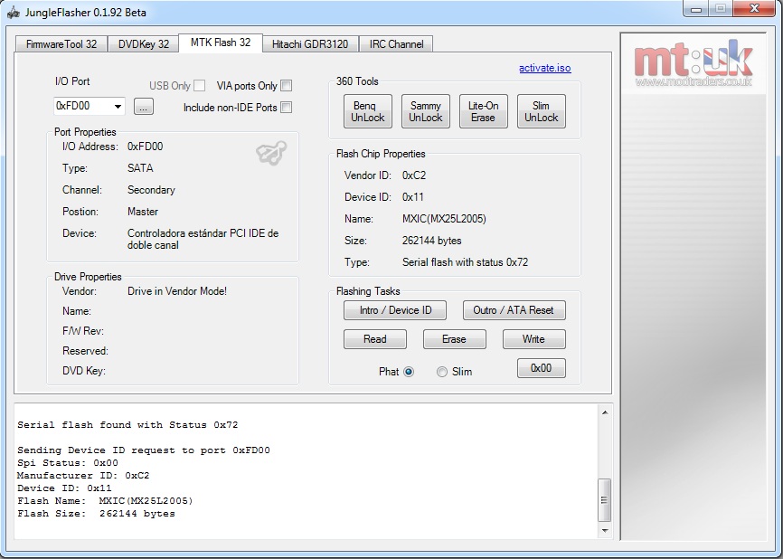Click the 'Manufacturer ID: 0xC2' log line
This screenshot has height=559, width=783.
[x=83, y=476]
